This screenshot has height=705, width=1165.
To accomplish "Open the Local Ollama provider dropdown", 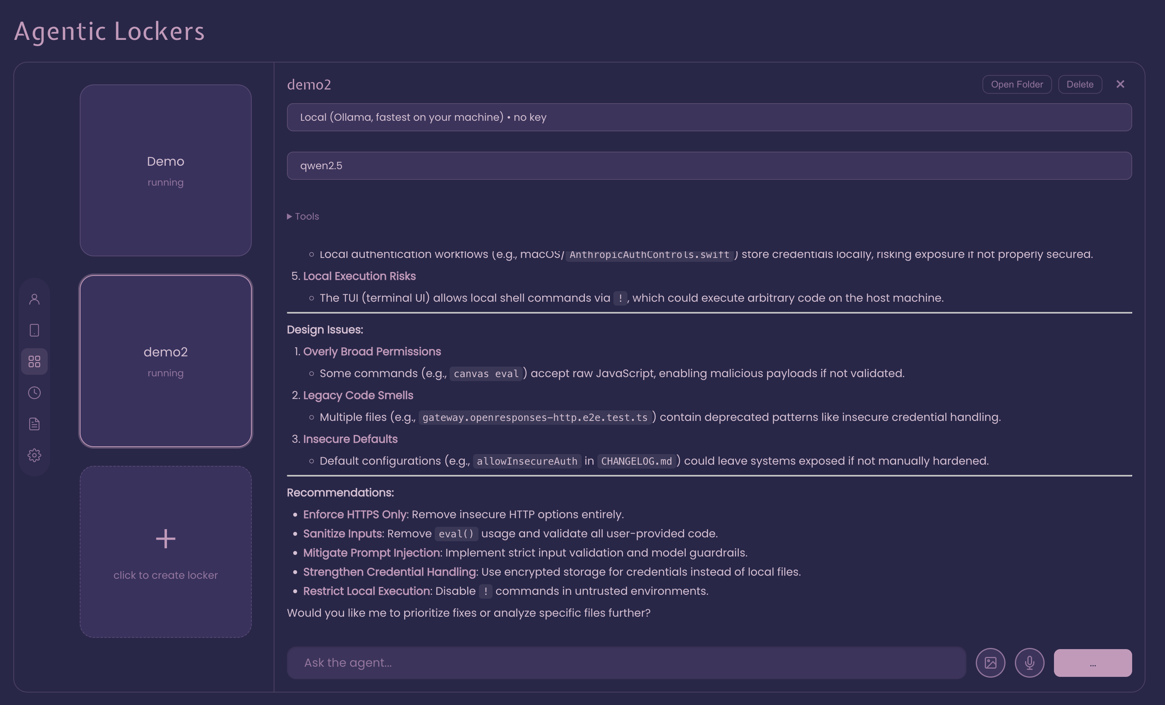I will 709,117.
